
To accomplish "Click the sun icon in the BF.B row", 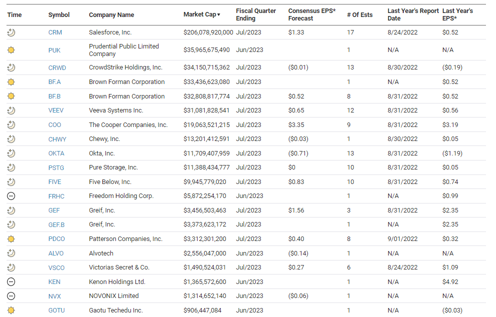I will [11, 96].
